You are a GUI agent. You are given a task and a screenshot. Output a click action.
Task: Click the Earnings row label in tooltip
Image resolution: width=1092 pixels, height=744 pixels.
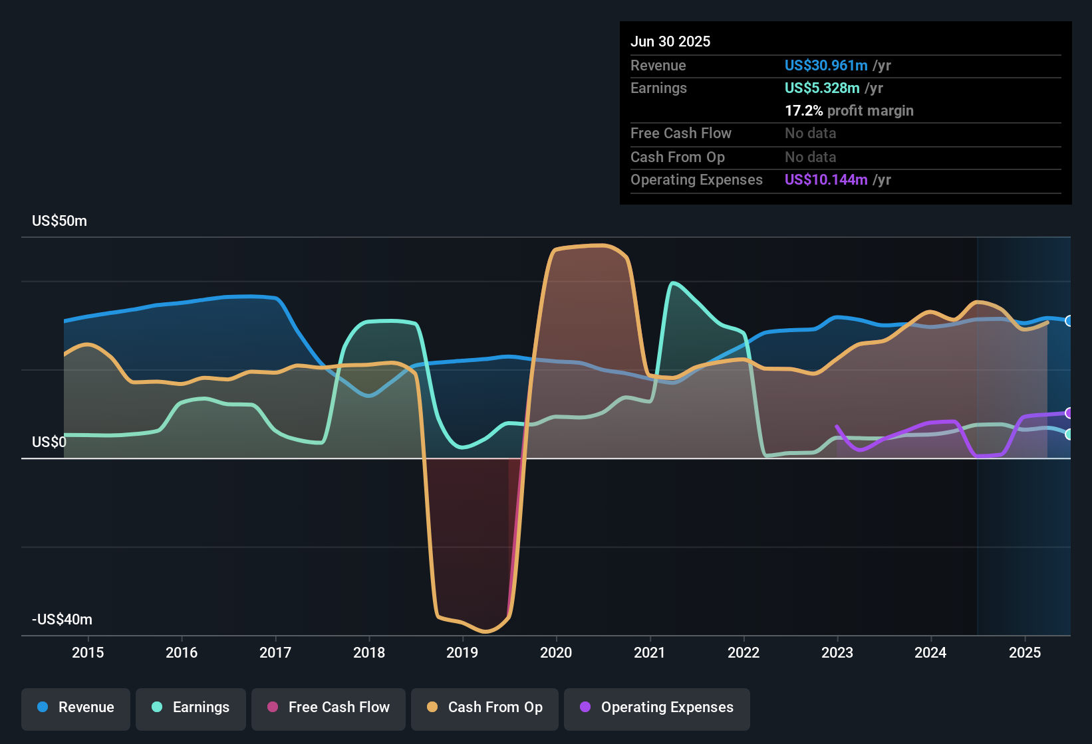(658, 88)
